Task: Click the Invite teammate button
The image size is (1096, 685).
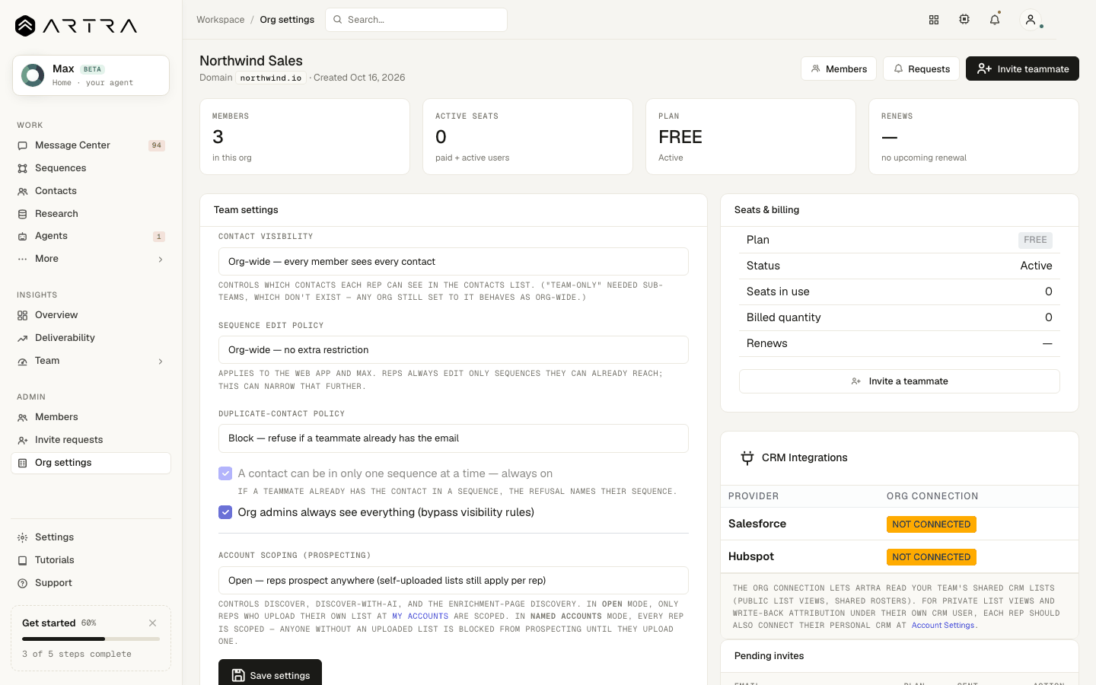Action: (1022, 68)
